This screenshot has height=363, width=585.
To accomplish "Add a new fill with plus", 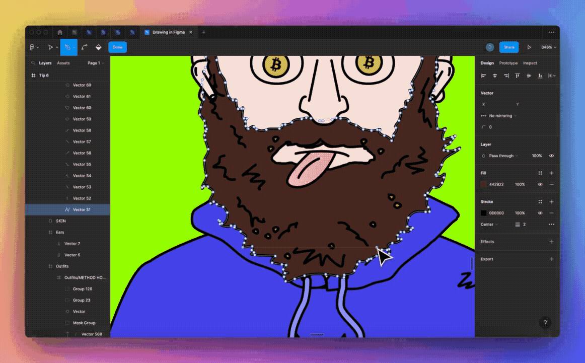I will pyautogui.click(x=551, y=173).
